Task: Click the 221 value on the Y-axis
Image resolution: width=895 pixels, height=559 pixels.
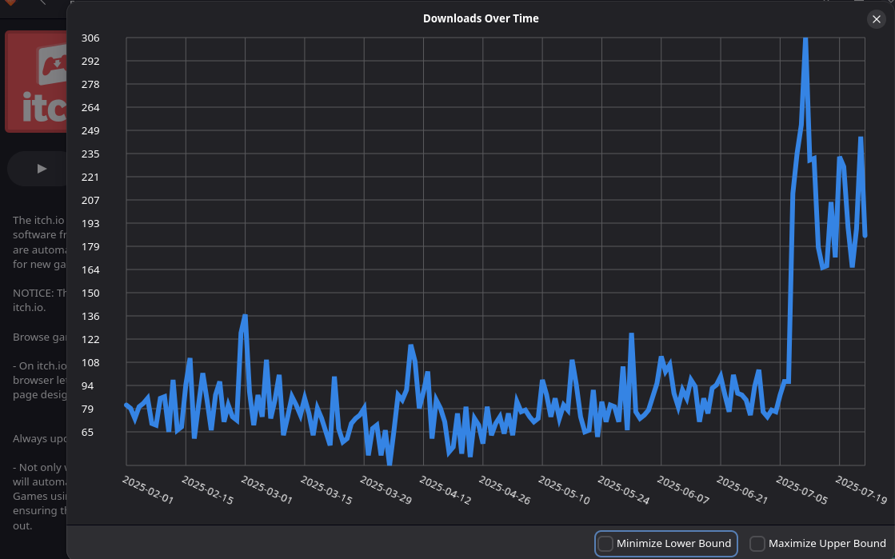Action: point(90,177)
